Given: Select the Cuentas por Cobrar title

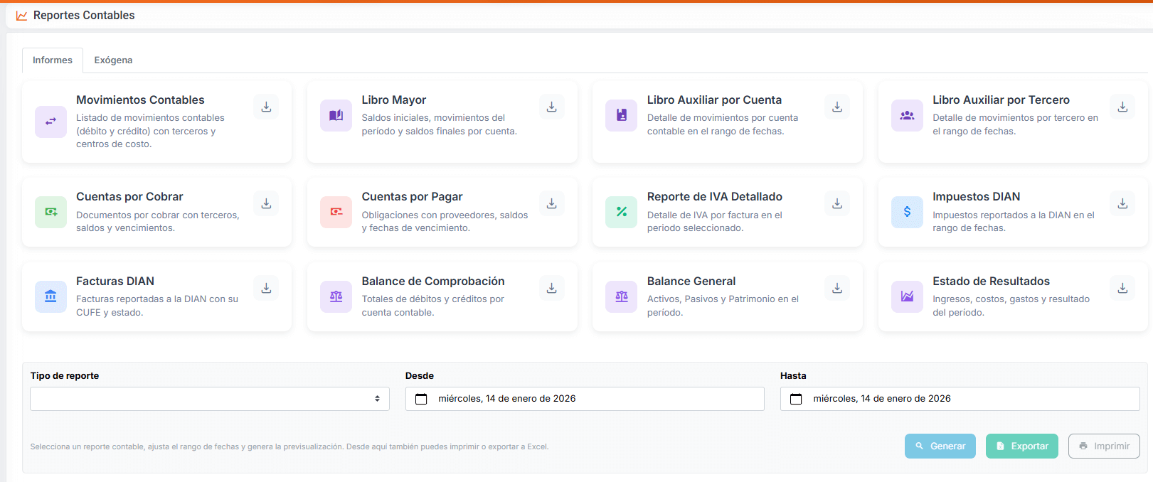Looking at the screenshot, I should [x=129, y=197].
